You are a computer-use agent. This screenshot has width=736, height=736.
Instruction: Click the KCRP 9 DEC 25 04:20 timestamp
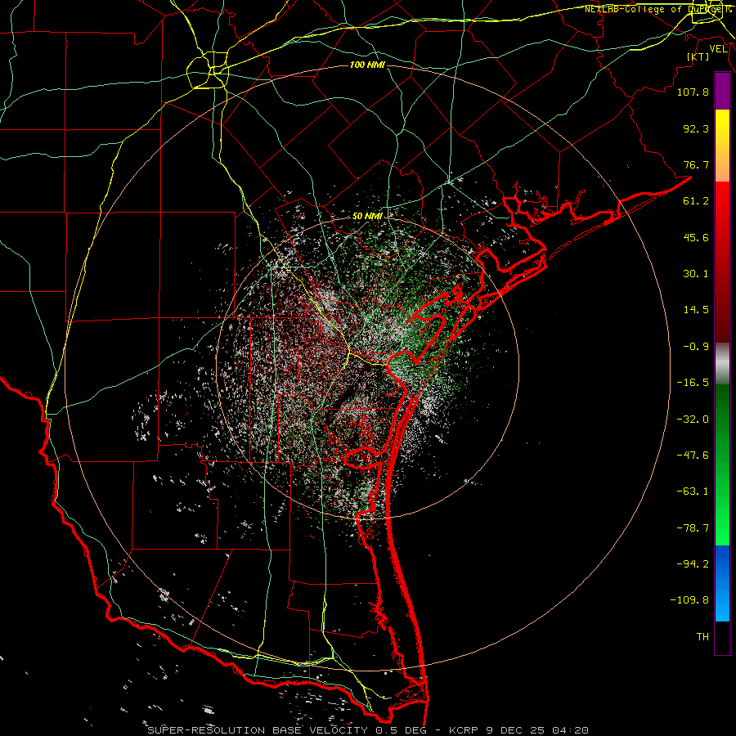[518, 730]
